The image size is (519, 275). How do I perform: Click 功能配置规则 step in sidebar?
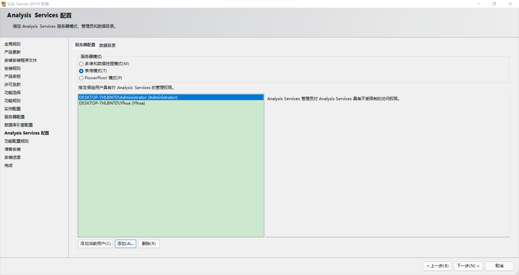(16, 141)
